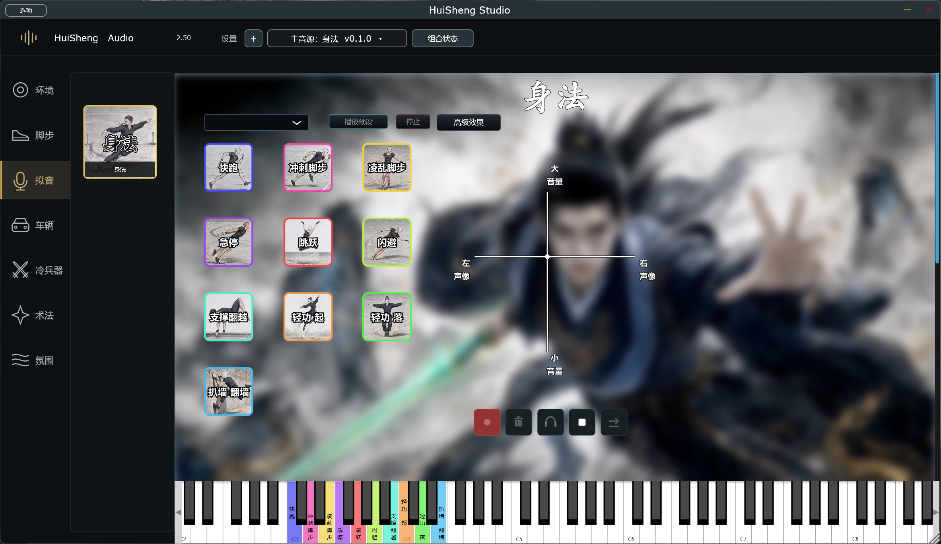
Task: Click the 快跑 sound pad
Action: (228, 167)
